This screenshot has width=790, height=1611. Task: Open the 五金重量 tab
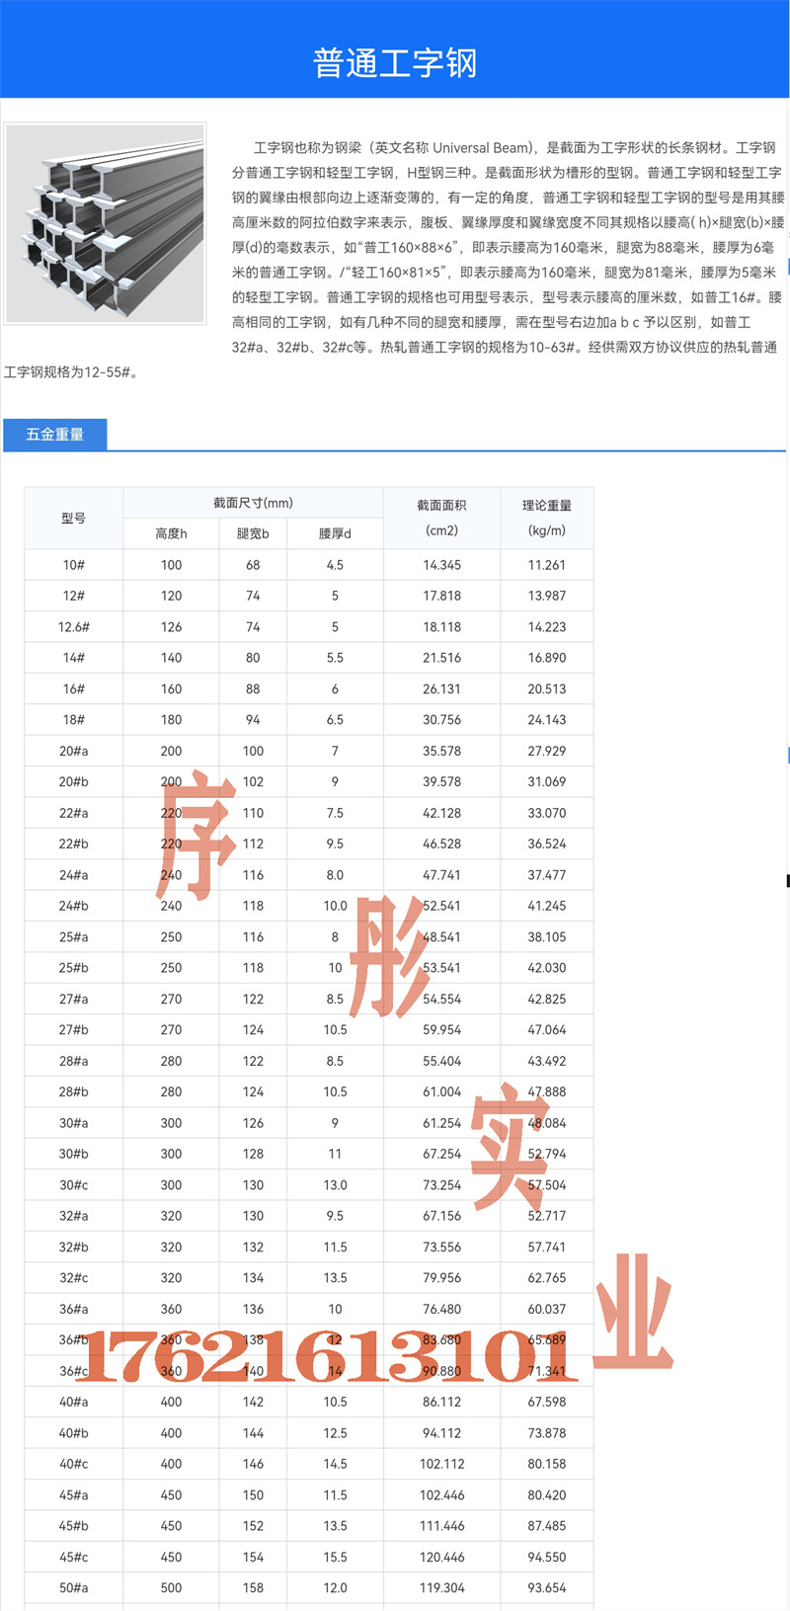pyautogui.click(x=55, y=435)
